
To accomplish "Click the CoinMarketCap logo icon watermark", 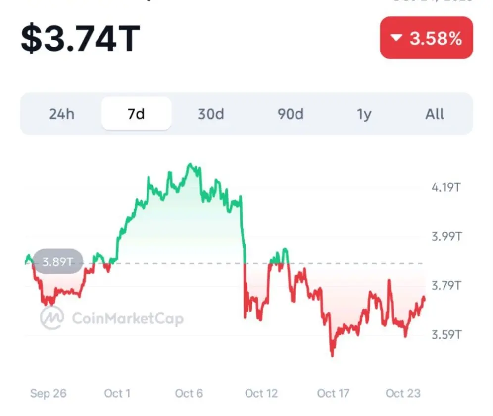I will tap(52, 317).
